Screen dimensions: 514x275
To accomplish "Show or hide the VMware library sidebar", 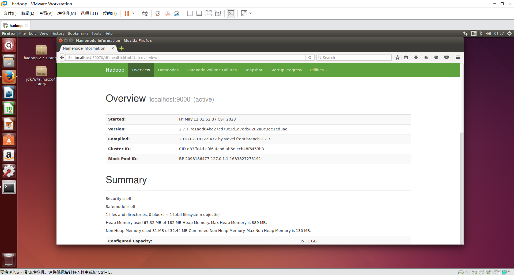I will point(190,13).
